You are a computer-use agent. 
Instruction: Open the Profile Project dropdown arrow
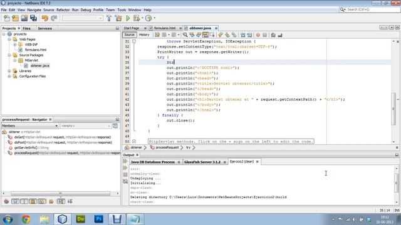tap(154, 18)
